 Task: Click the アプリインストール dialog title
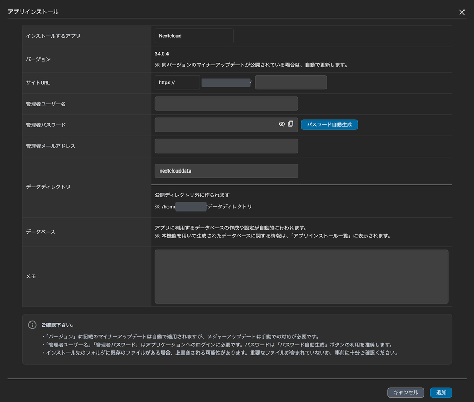(33, 12)
